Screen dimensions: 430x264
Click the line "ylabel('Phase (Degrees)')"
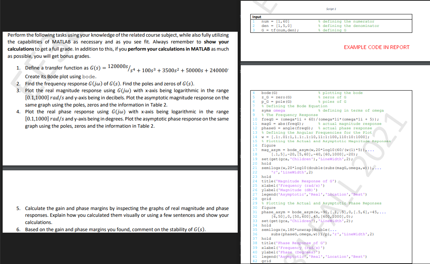pyautogui.click(x=291, y=252)
